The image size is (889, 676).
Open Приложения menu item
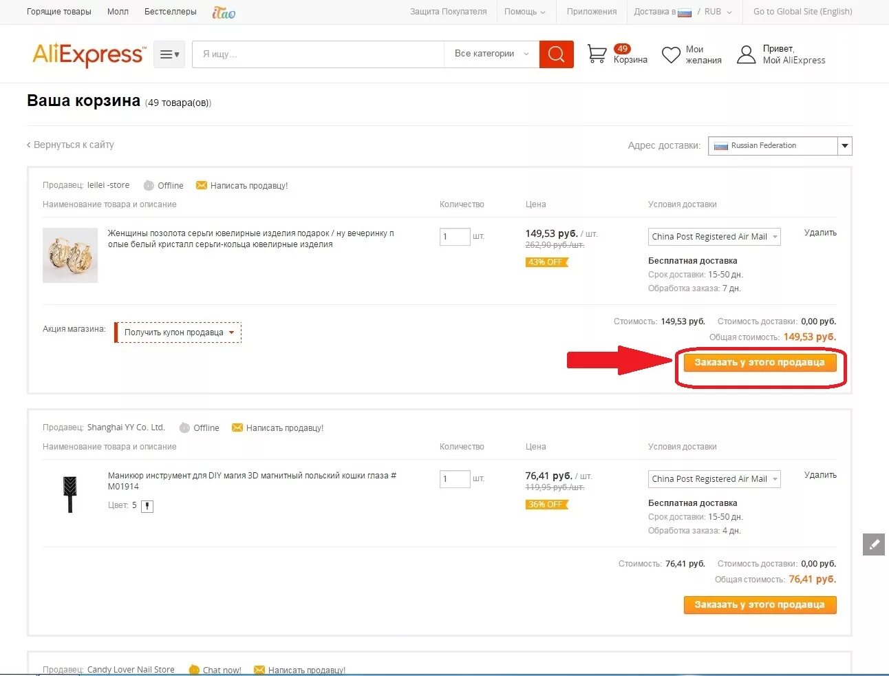(x=592, y=12)
